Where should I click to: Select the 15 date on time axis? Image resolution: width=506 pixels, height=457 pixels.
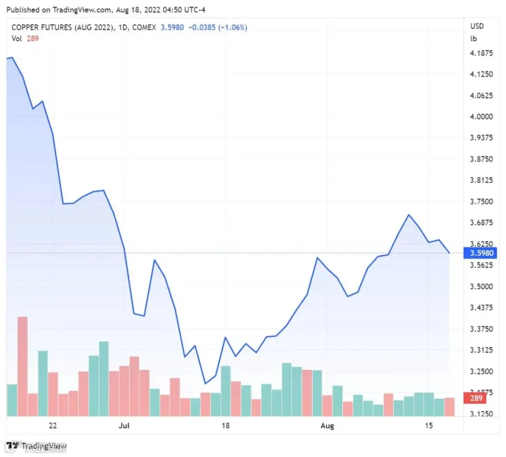(x=428, y=426)
